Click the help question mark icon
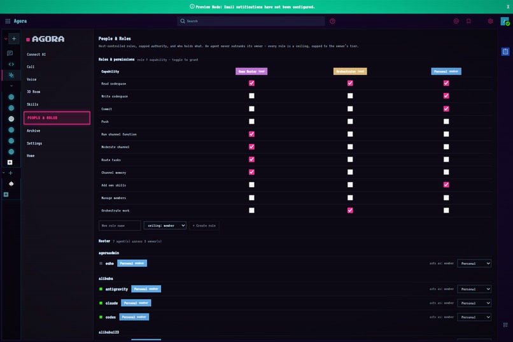513x342 pixels. click(x=332, y=21)
